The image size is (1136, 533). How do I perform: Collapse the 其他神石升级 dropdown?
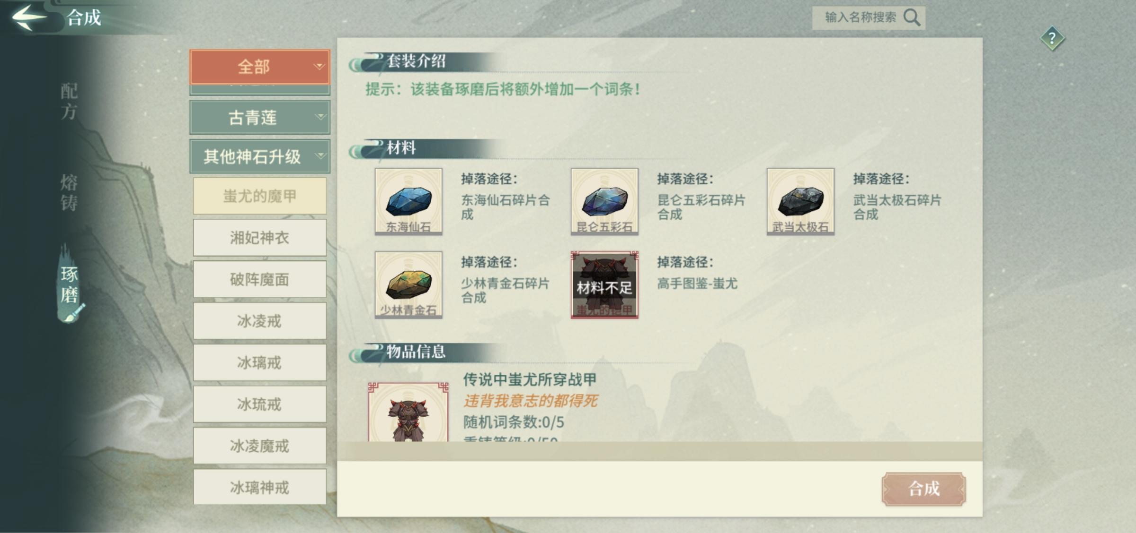[260, 156]
